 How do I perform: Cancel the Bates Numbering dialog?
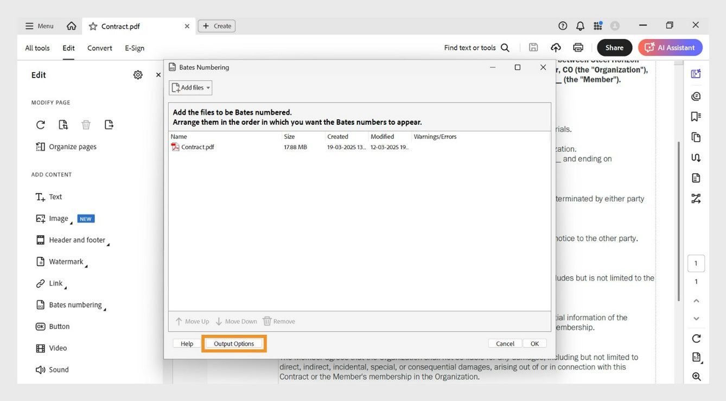(504, 343)
